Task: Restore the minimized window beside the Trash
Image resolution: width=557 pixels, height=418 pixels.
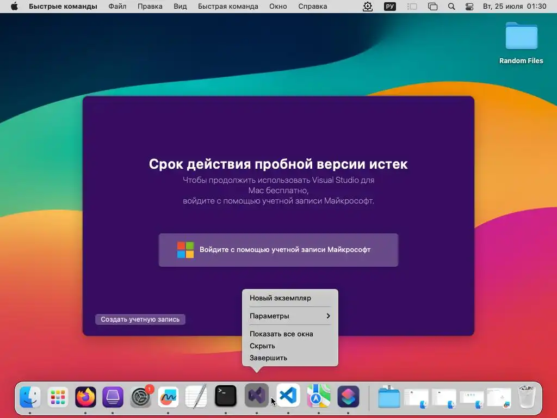Action: [499, 398]
